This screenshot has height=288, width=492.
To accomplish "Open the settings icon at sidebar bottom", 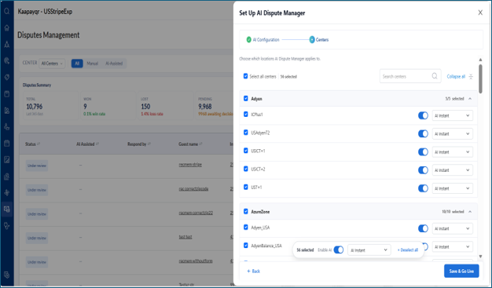I will pyautogui.click(x=6, y=275).
